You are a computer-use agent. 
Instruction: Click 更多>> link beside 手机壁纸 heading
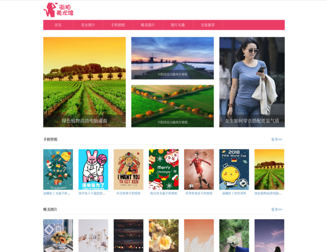pos(277,140)
